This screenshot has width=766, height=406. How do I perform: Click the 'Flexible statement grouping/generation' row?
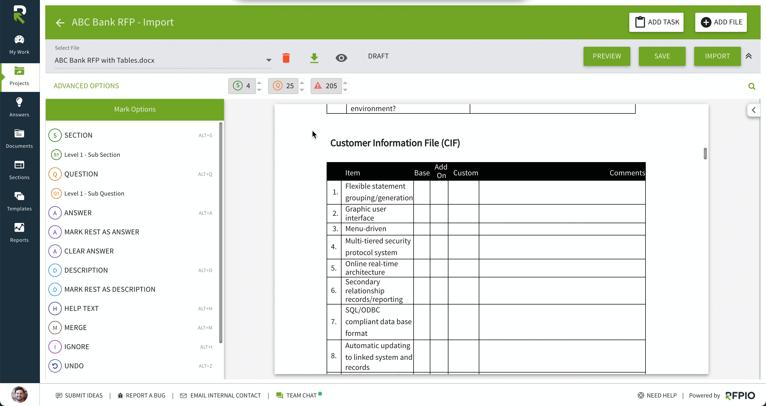tap(486, 192)
